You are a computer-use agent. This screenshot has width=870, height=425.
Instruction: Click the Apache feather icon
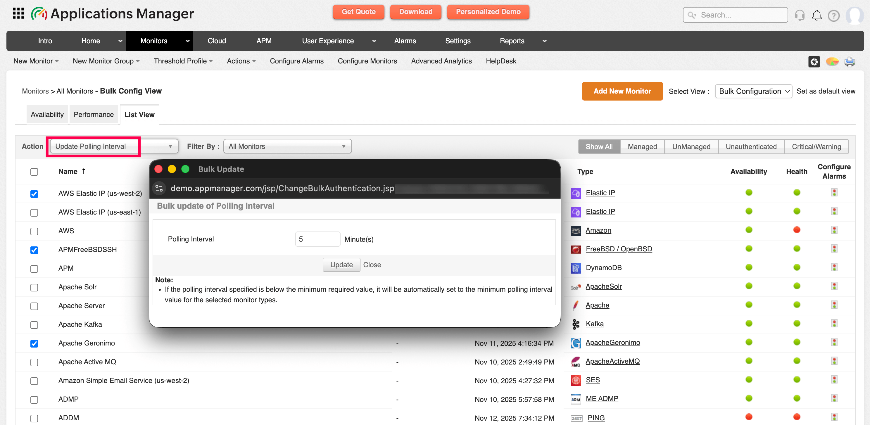(576, 305)
